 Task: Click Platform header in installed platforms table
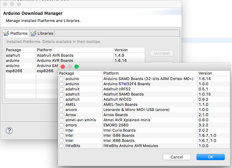point(75,50)
